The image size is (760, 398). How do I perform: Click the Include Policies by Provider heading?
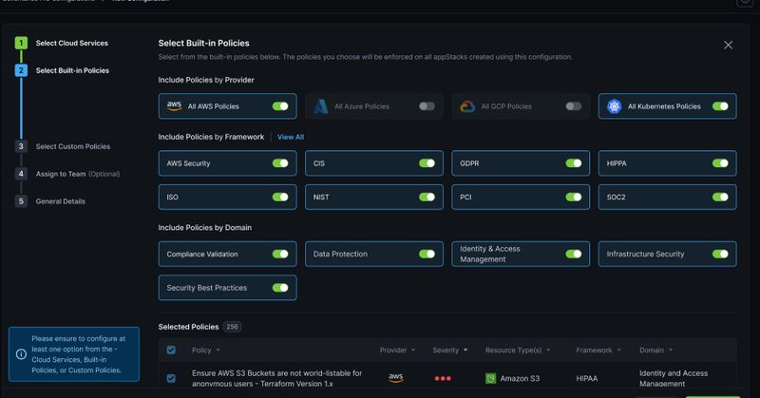[x=206, y=80]
